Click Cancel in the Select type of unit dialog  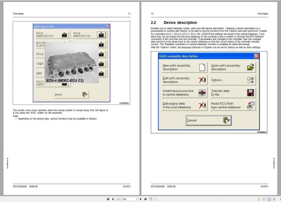coord(71,94)
